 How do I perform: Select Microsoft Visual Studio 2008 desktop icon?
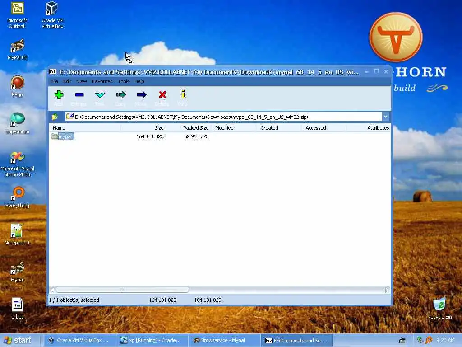(x=18, y=164)
